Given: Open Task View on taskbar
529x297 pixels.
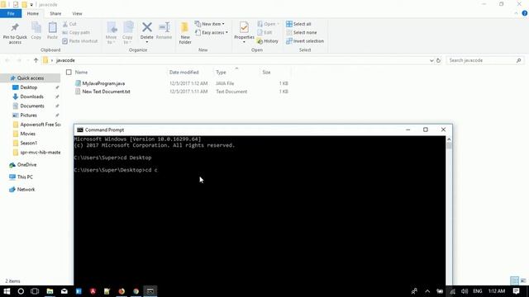Looking at the screenshot, I should tap(35, 291).
